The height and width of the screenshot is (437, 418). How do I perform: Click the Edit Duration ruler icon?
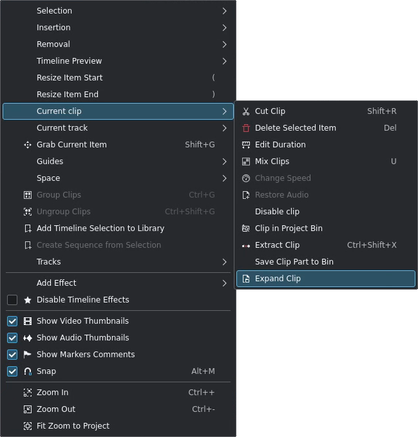(245, 145)
